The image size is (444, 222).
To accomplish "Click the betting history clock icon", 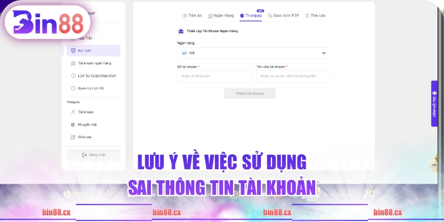I will (x=73, y=75).
